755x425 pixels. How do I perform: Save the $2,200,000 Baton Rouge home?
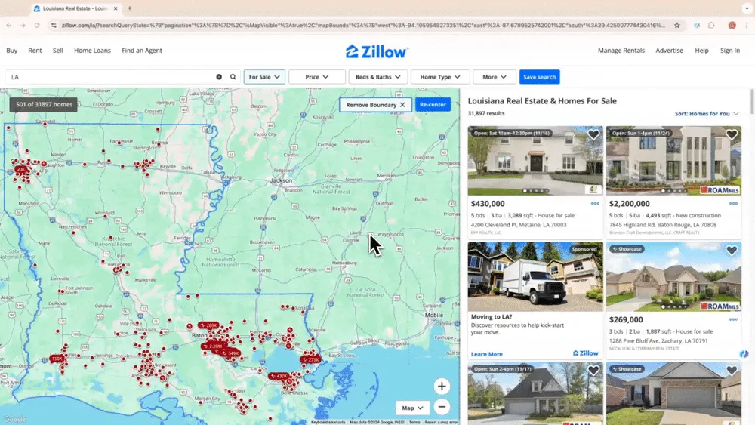732,134
